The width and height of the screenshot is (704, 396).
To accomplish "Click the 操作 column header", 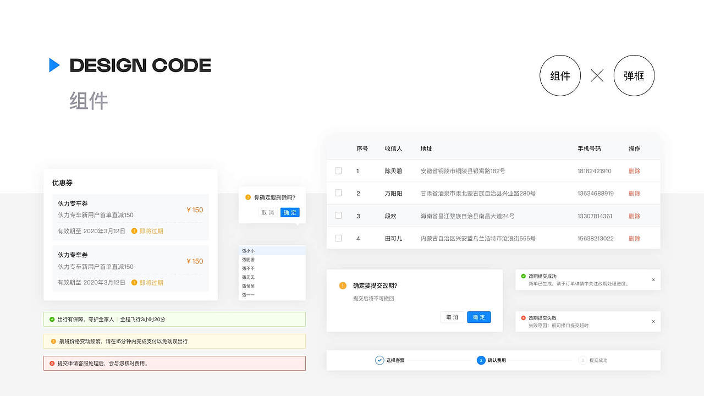I will coord(634,148).
